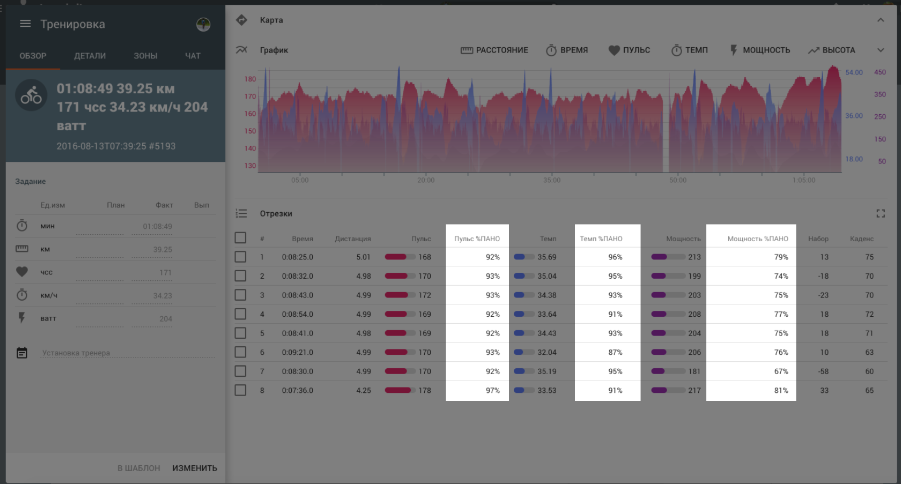
Task: Click the В ШАБЛОН button
Action: pyautogui.click(x=138, y=468)
